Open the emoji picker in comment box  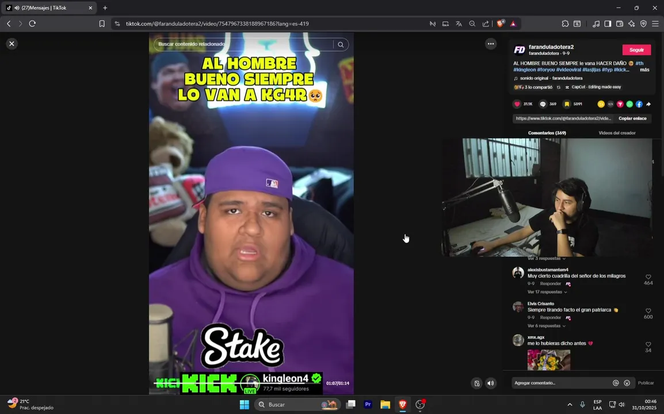pyautogui.click(x=627, y=383)
